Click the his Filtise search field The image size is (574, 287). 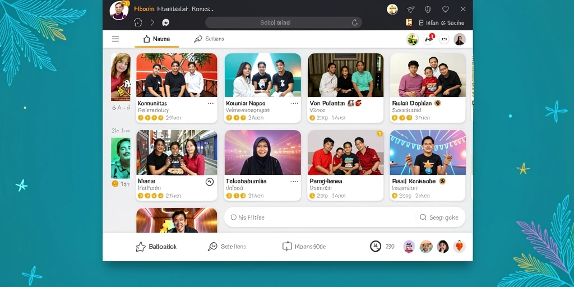(x=320, y=217)
